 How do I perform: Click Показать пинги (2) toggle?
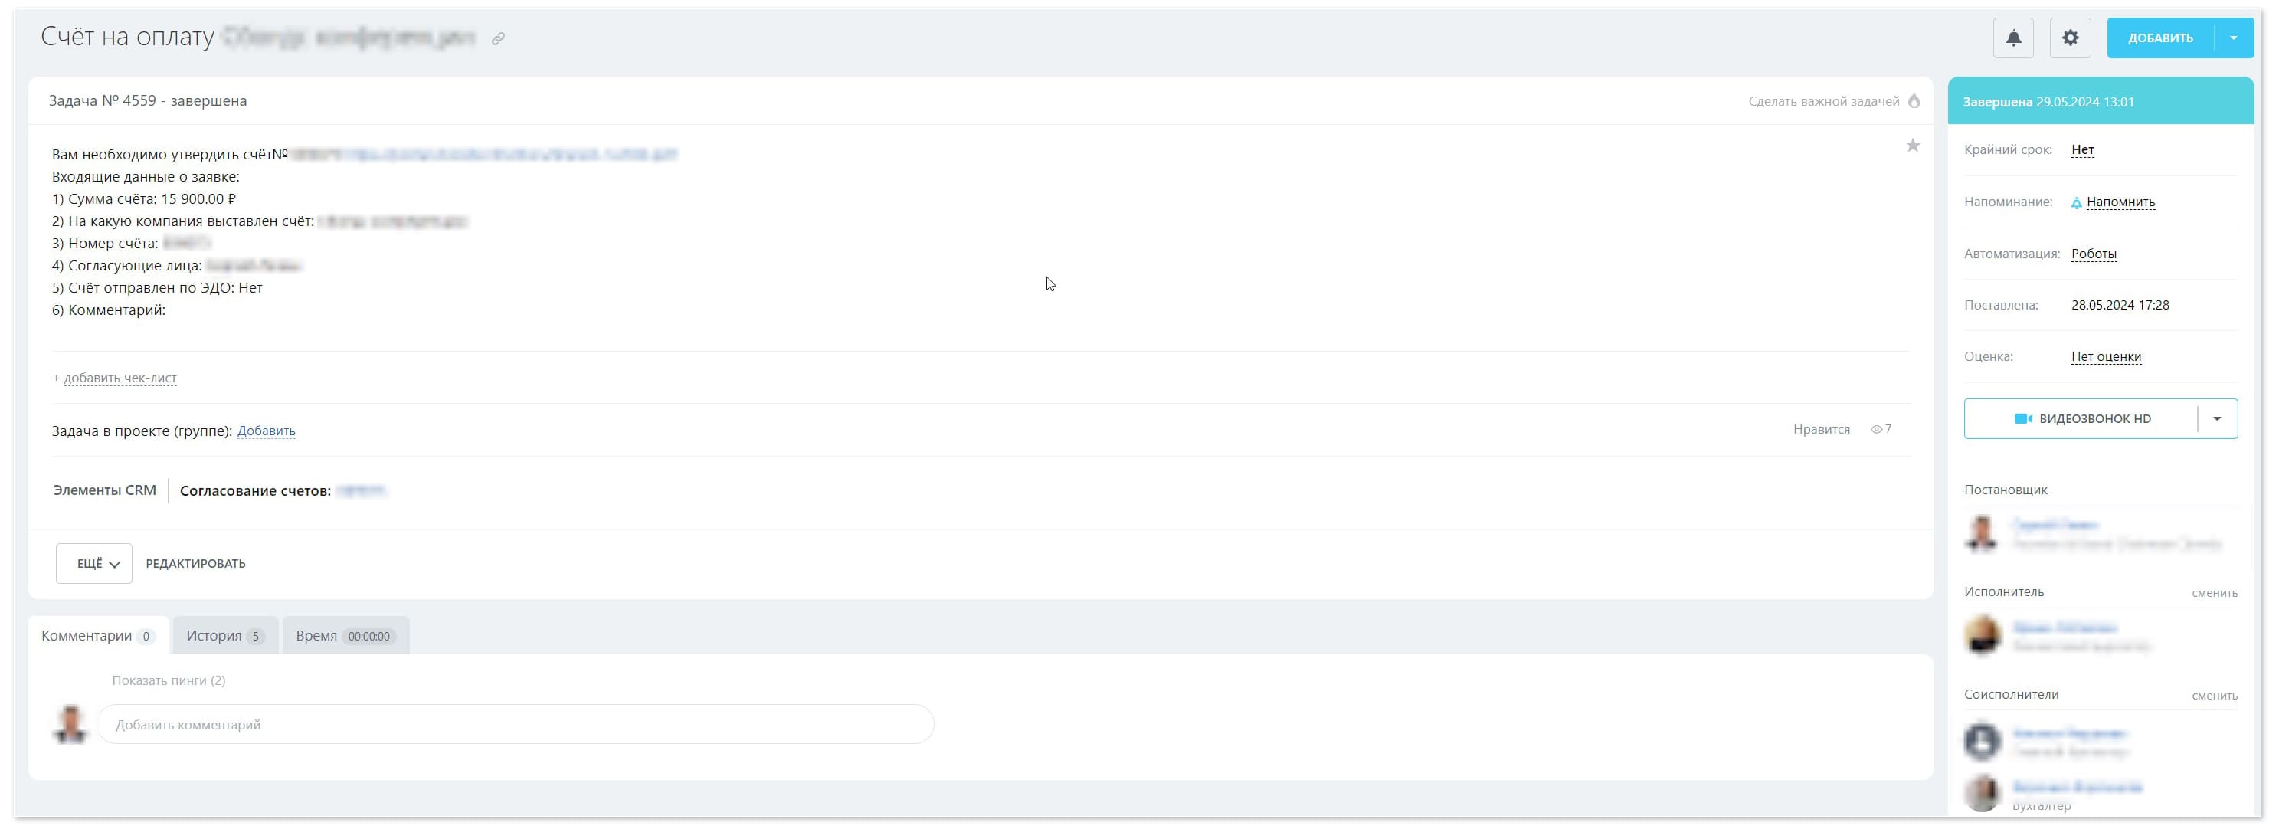(x=167, y=680)
